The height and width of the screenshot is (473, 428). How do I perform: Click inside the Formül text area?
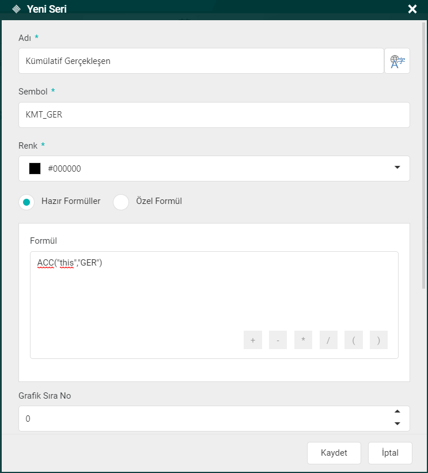click(214, 294)
